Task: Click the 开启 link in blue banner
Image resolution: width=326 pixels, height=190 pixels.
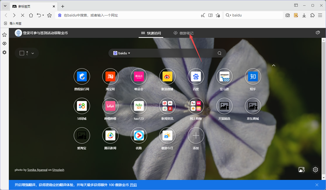Action: tap(133, 185)
